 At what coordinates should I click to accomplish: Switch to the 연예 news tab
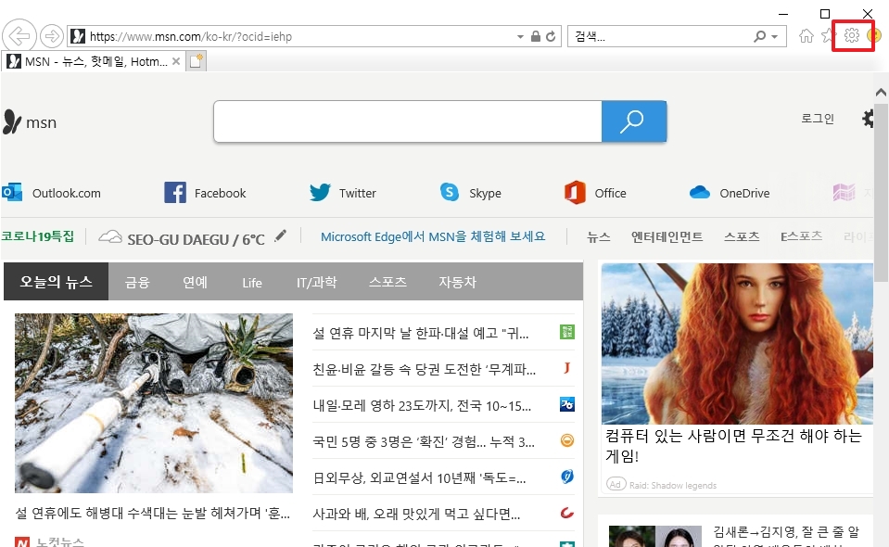click(195, 282)
